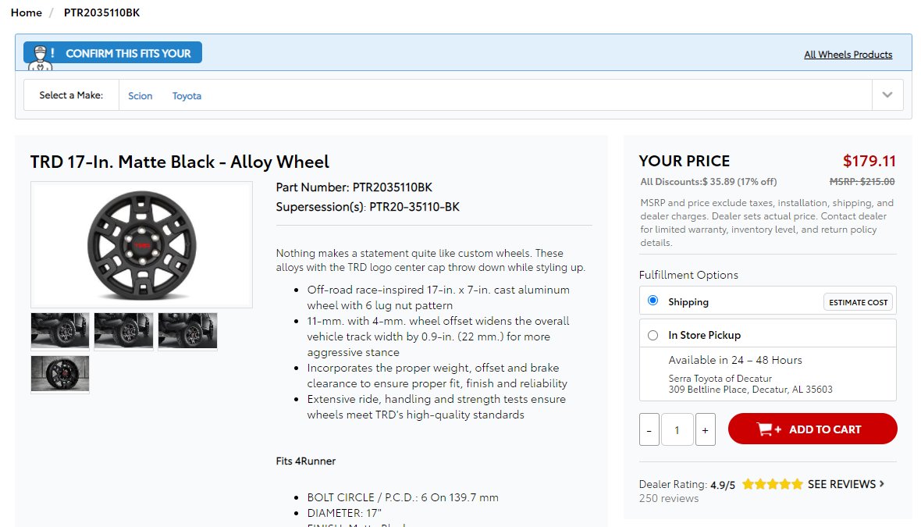Viewport: 921px width, 527px height.
Task: Go to Home breadcrumb link
Action: click(x=27, y=12)
